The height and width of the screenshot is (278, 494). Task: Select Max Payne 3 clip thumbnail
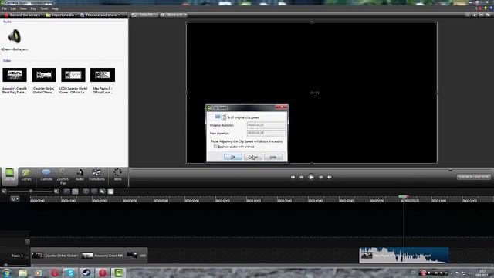point(103,75)
